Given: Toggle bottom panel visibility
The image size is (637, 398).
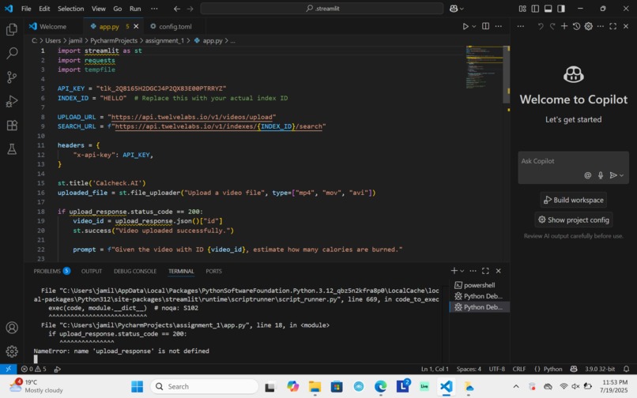Looking at the screenshot, I should (548, 9).
